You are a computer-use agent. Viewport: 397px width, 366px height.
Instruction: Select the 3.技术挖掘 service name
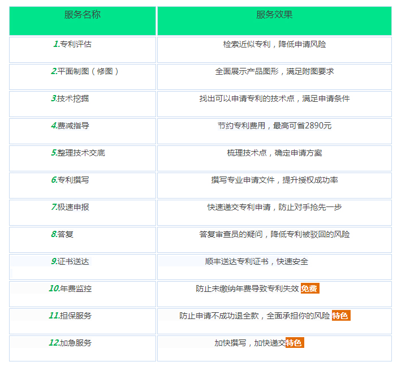[x=70, y=98]
